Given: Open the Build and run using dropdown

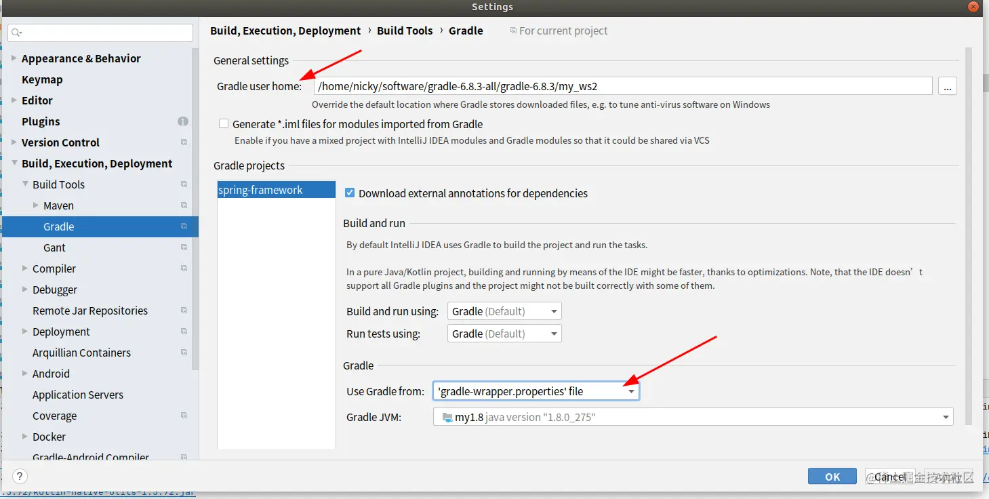Looking at the screenshot, I should (504, 311).
